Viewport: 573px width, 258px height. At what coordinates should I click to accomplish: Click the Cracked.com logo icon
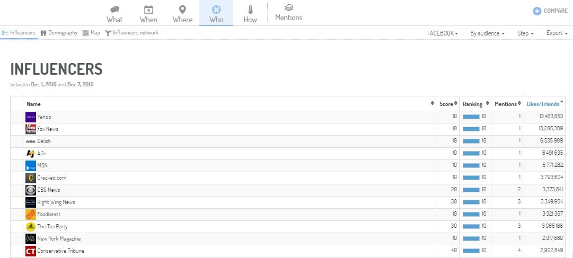pyautogui.click(x=31, y=178)
